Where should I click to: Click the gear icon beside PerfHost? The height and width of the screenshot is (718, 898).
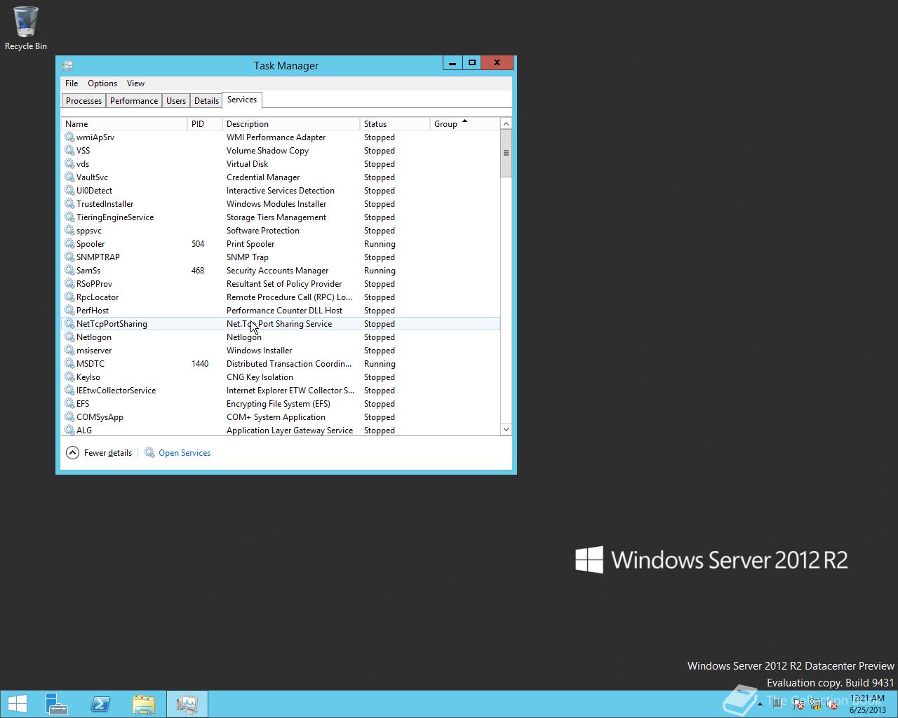pos(69,311)
